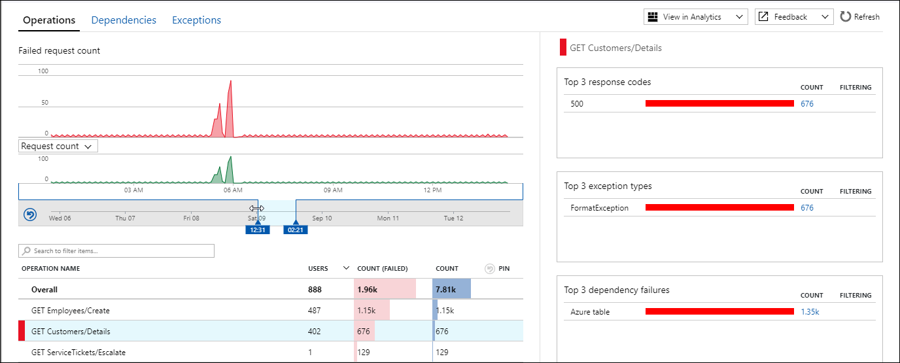900x363 pixels.
Task: Click the FormatException 676 count link
Action: click(x=807, y=208)
